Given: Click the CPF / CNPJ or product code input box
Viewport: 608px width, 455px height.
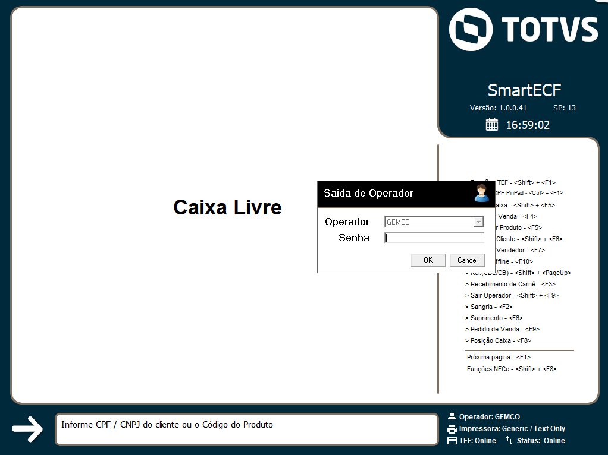Looking at the screenshot, I should click(x=247, y=429).
